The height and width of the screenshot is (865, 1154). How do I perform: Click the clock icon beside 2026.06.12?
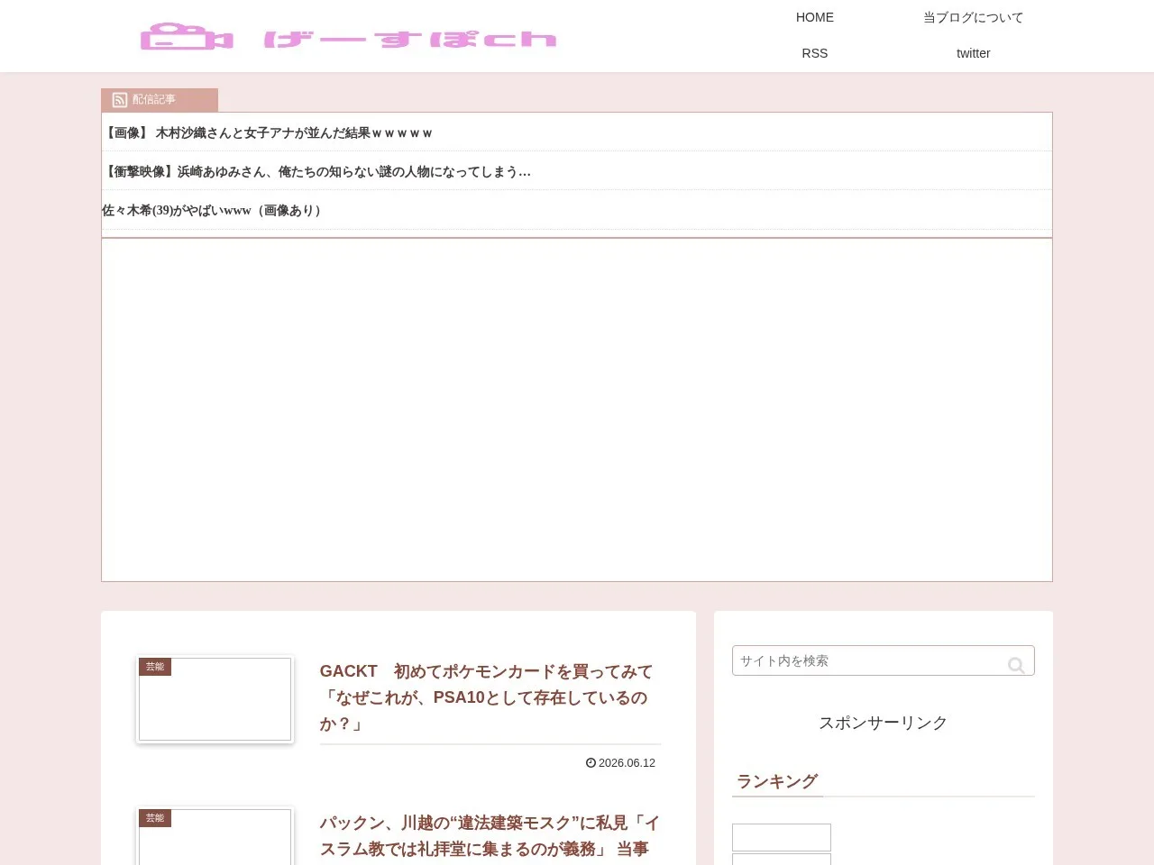pos(591,762)
